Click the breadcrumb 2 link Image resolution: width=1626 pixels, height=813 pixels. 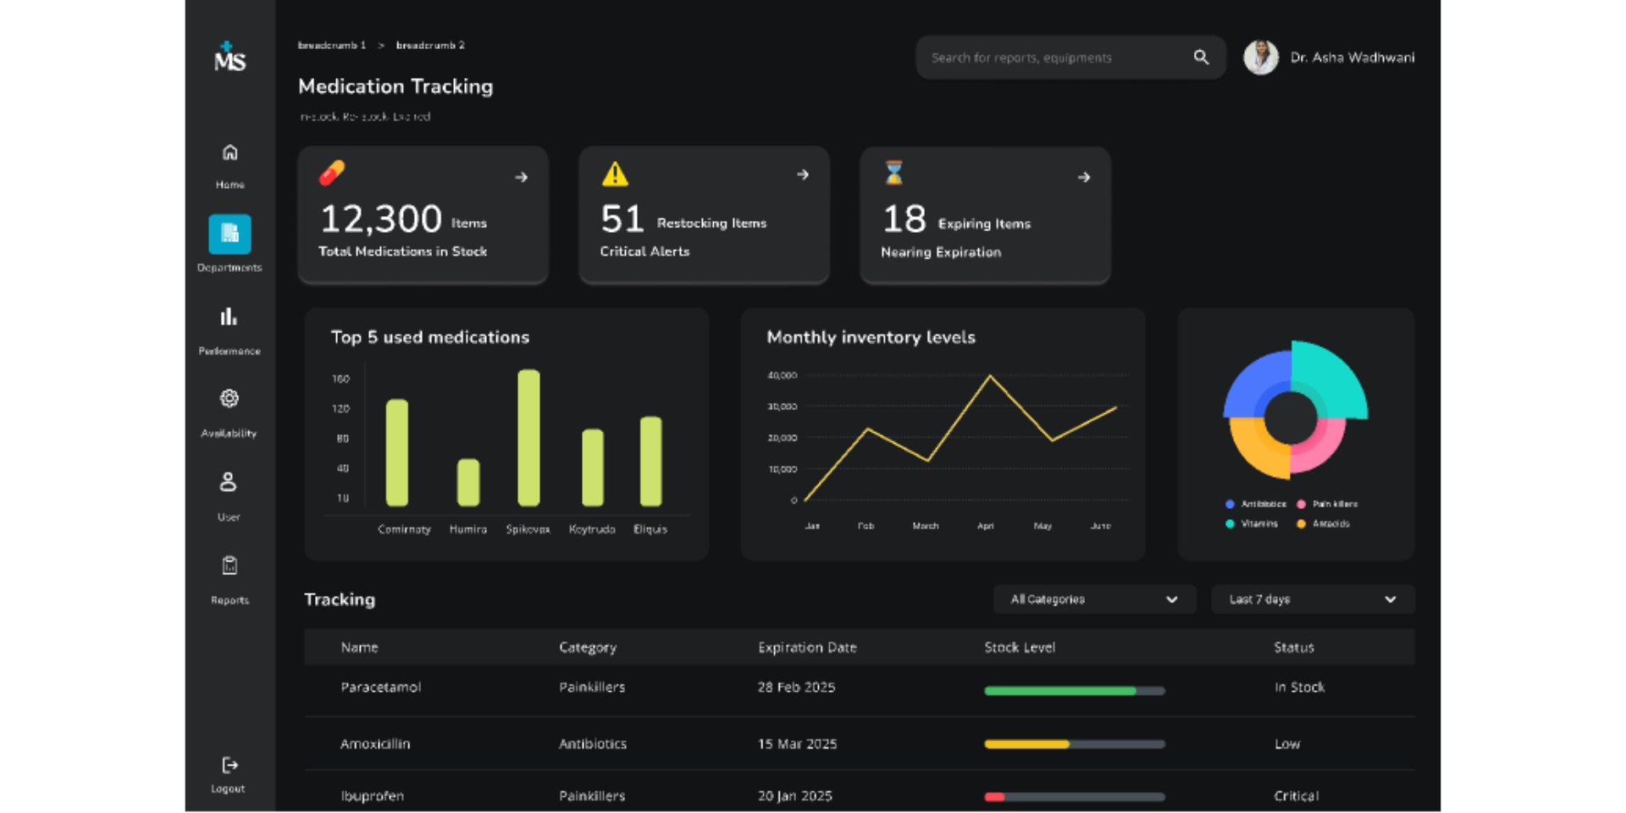[x=430, y=45]
